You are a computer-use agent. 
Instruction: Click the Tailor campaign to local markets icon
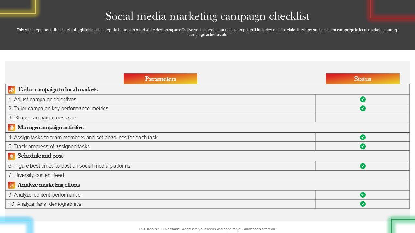click(x=12, y=90)
